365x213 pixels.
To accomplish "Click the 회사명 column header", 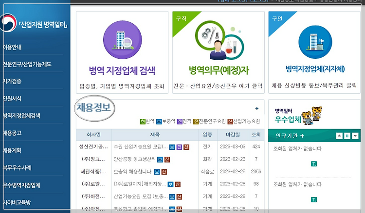I will click(93, 134).
